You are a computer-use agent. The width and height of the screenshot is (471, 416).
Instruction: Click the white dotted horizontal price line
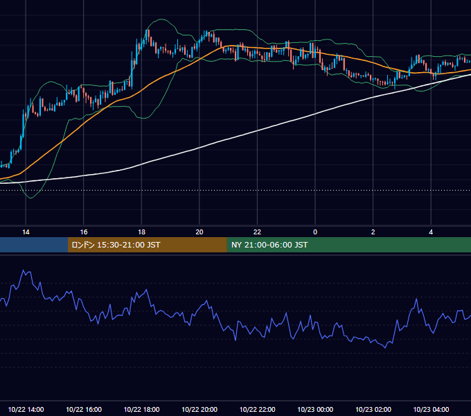[x=235, y=190]
